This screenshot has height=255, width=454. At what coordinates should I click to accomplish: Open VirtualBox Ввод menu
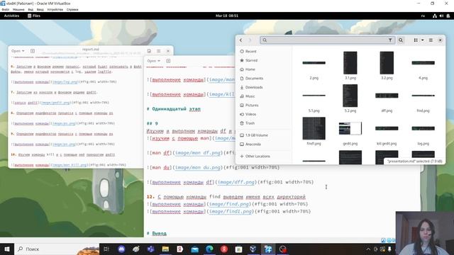pos(40,9)
